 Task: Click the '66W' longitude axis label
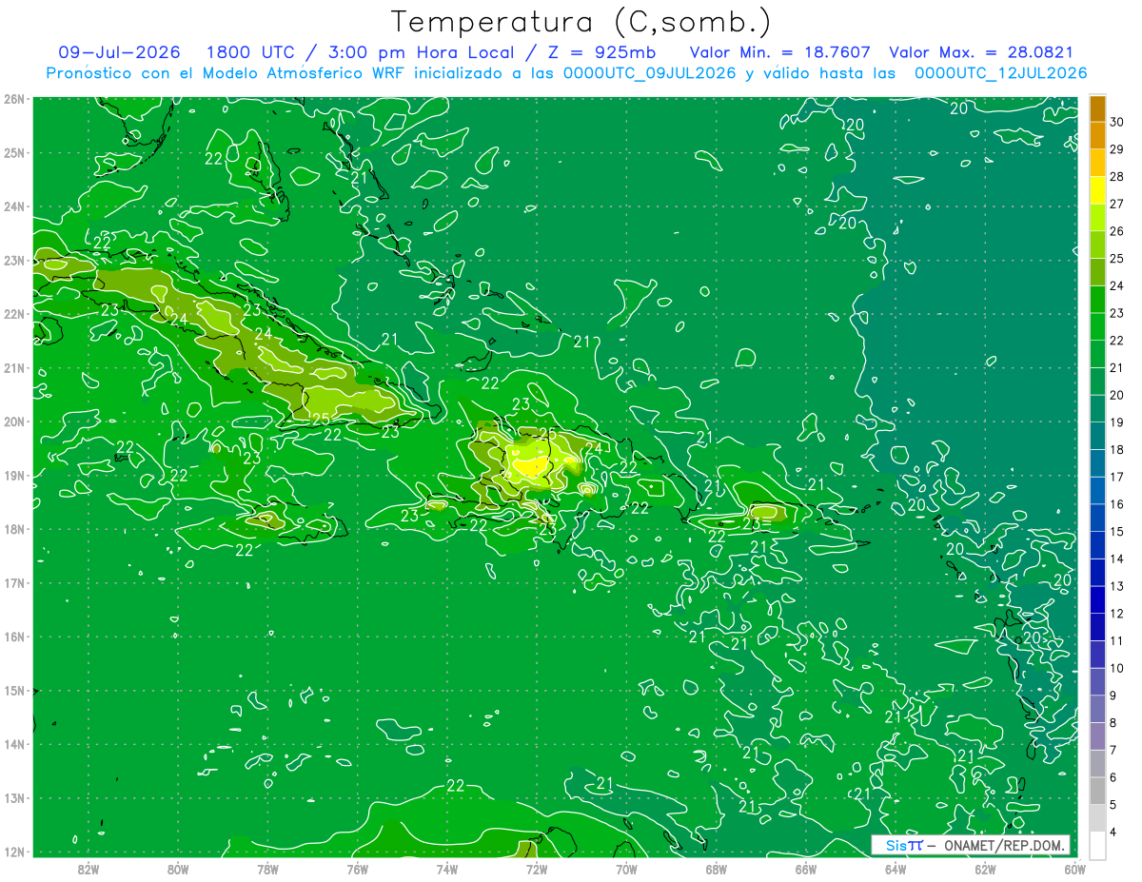coord(806,869)
